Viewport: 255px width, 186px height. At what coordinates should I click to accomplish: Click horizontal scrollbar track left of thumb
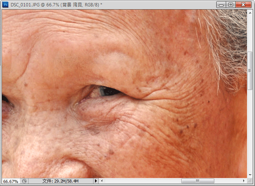141,181
